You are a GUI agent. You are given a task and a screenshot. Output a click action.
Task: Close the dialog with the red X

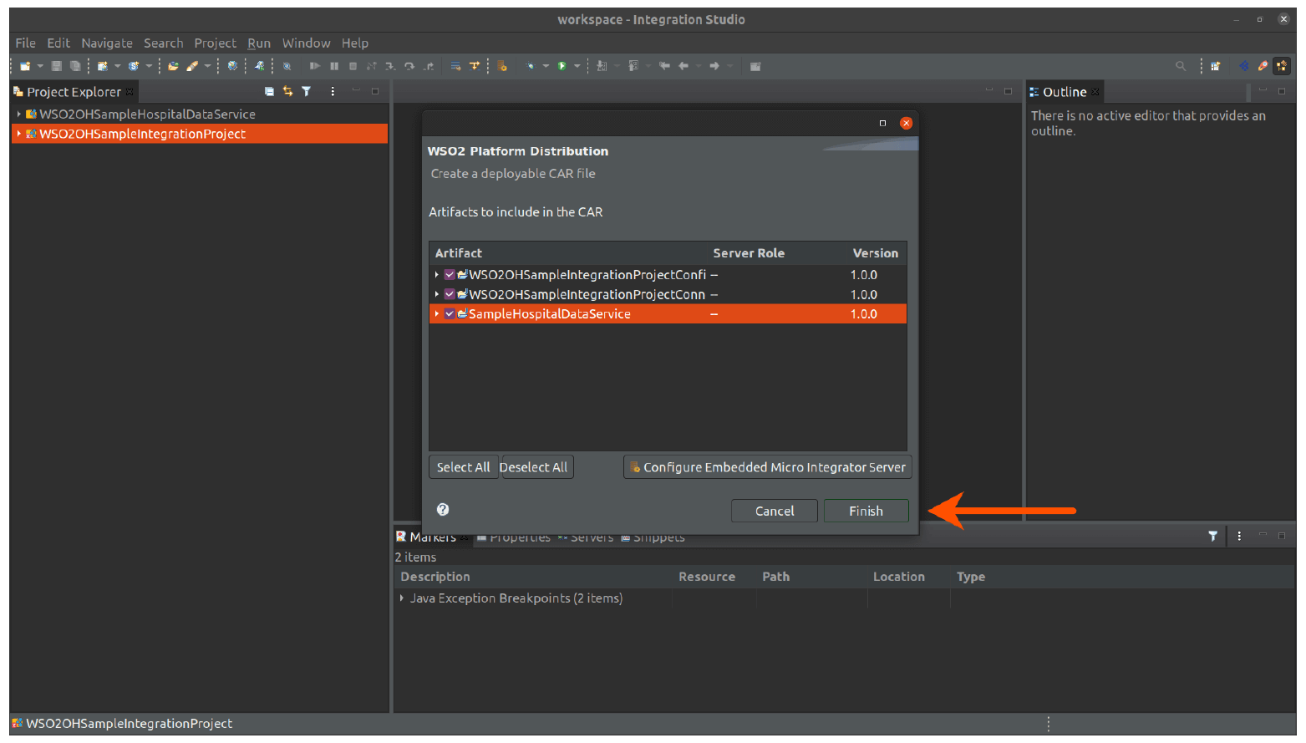[906, 123]
